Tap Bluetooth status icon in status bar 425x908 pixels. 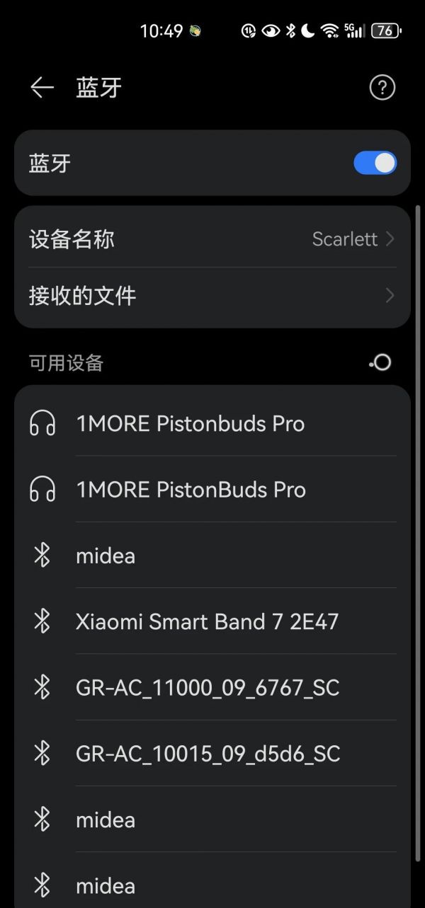click(x=290, y=30)
